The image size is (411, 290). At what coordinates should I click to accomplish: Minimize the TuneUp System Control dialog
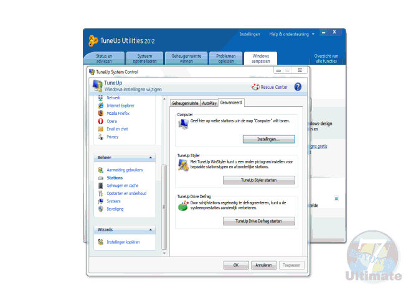278,70
